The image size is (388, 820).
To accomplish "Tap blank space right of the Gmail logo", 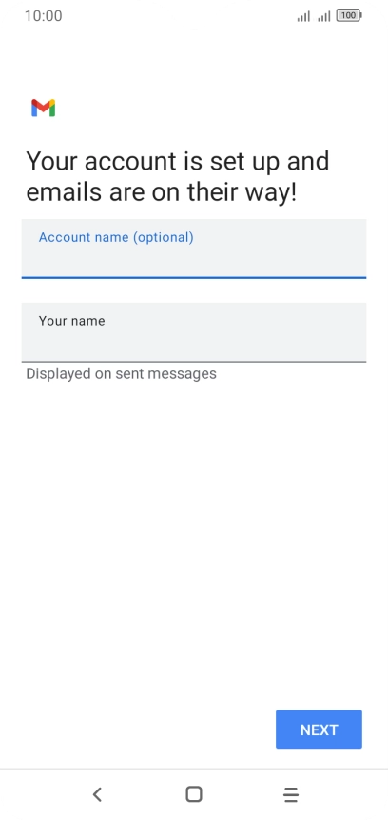I will pyautogui.click(x=209, y=108).
